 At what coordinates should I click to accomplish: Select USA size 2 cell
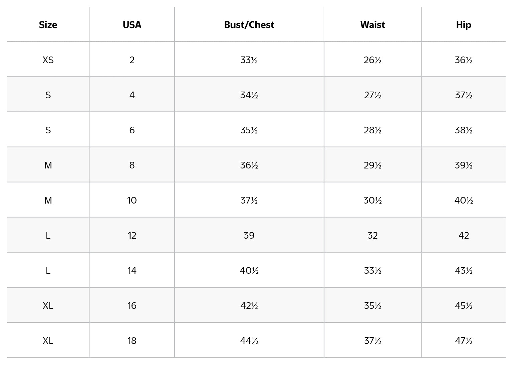coord(132,60)
